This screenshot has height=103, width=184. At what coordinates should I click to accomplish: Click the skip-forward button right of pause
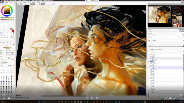pyautogui.click(x=97, y=98)
